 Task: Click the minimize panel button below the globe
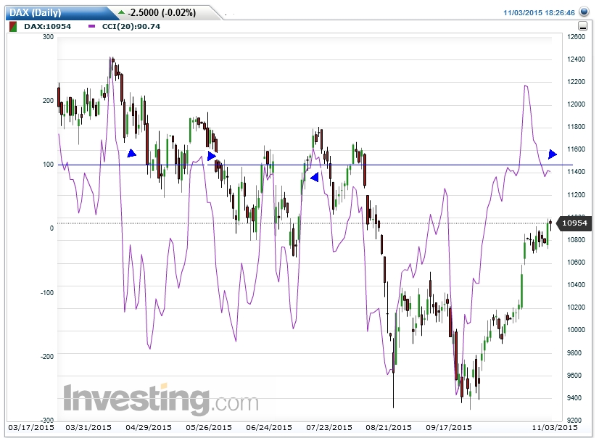[582, 26]
